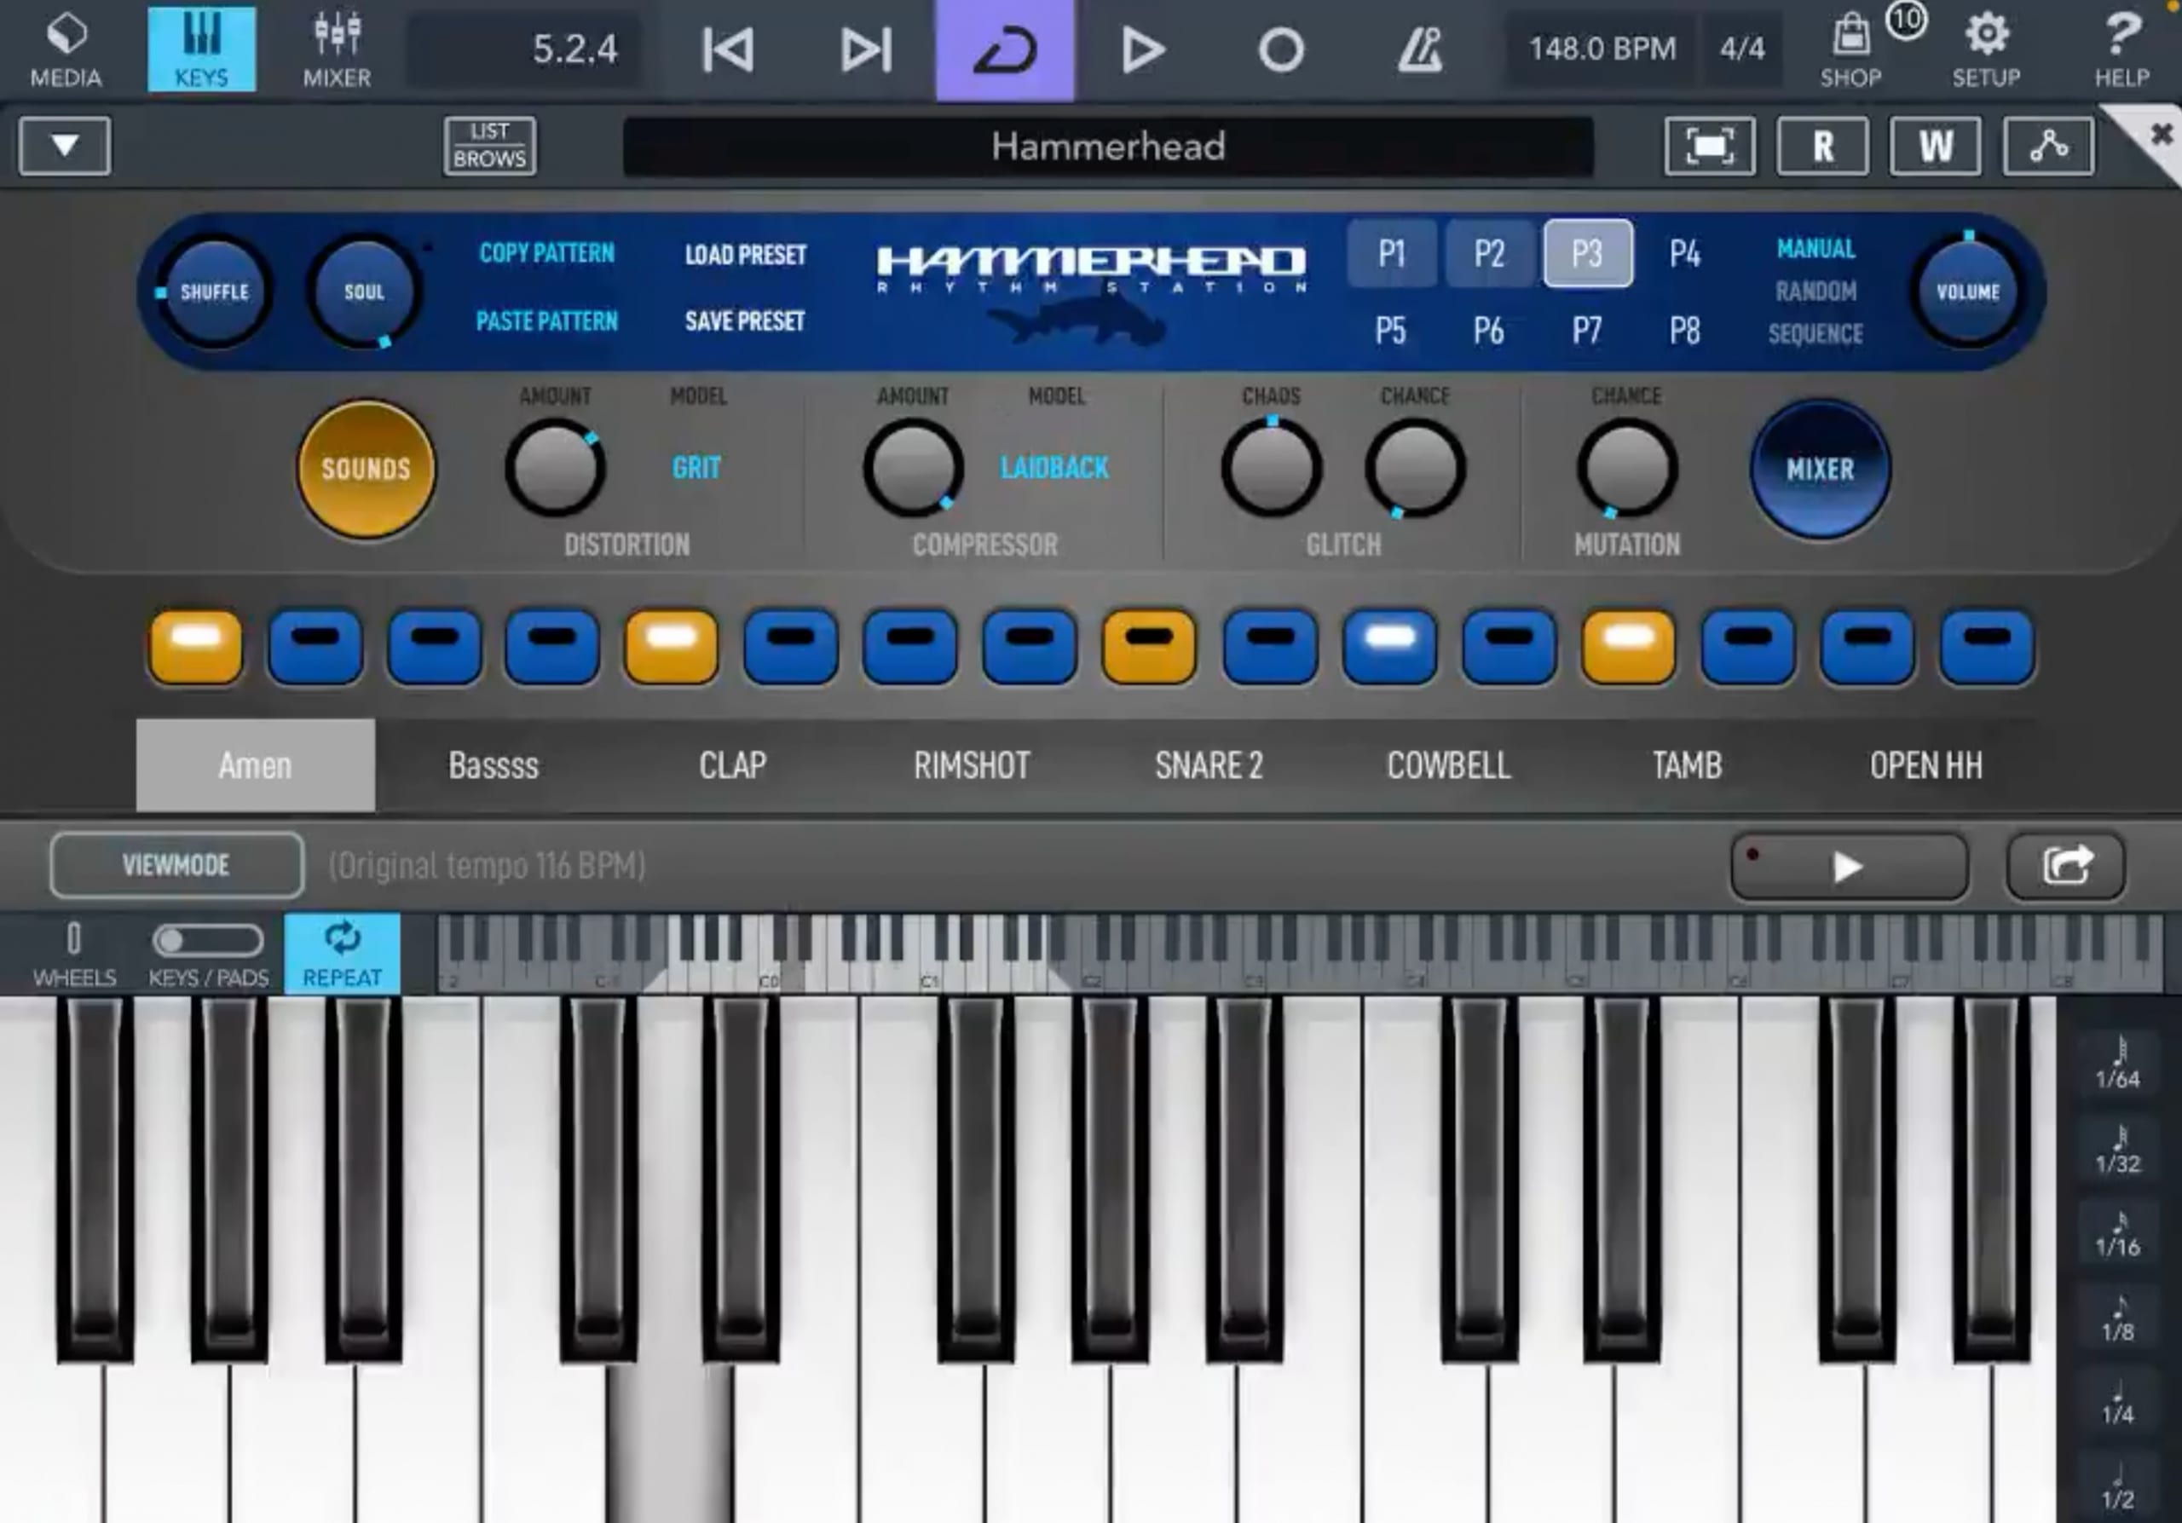Select the COWBELL instrument track
The width and height of the screenshot is (2182, 1523).
[x=1448, y=764]
